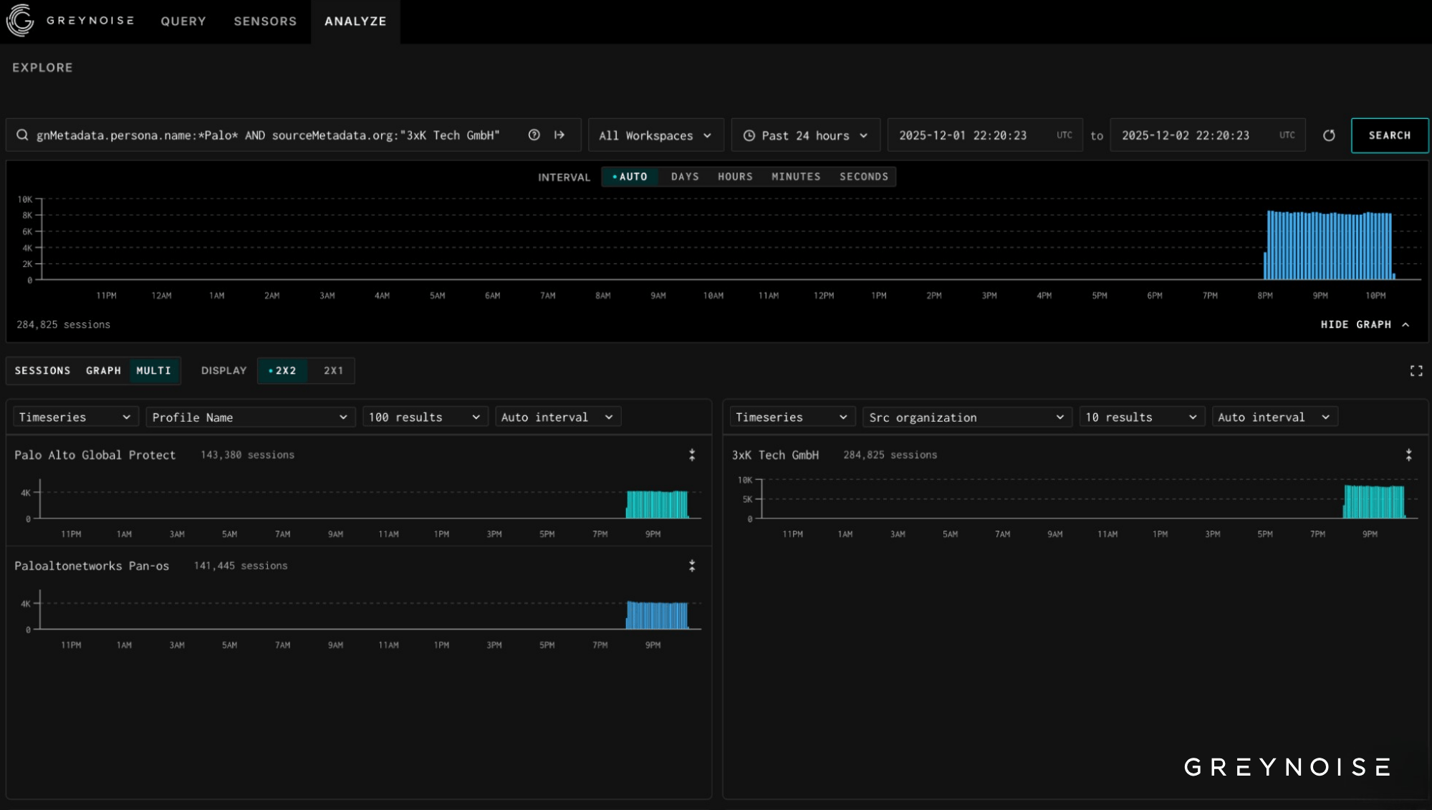Switch display layout to 2X1
Viewport: 1432px width, 810px height.
[x=333, y=370]
